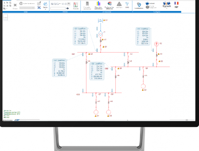The height and width of the screenshot is (151, 199).
Task: Click the search input field in ribbon
Action: (58, 8)
